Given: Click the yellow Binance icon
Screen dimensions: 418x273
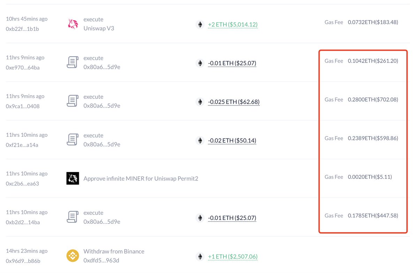Looking at the screenshot, I should tap(73, 256).
